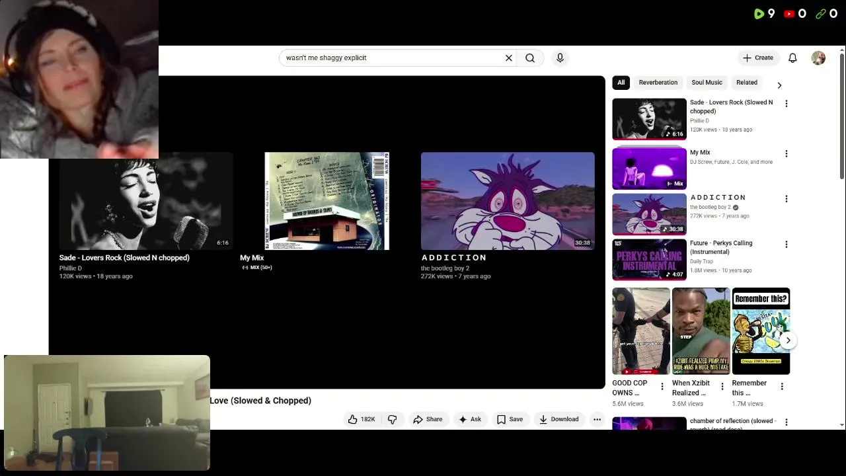Open Remember this short thumbnail

pyautogui.click(x=761, y=331)
